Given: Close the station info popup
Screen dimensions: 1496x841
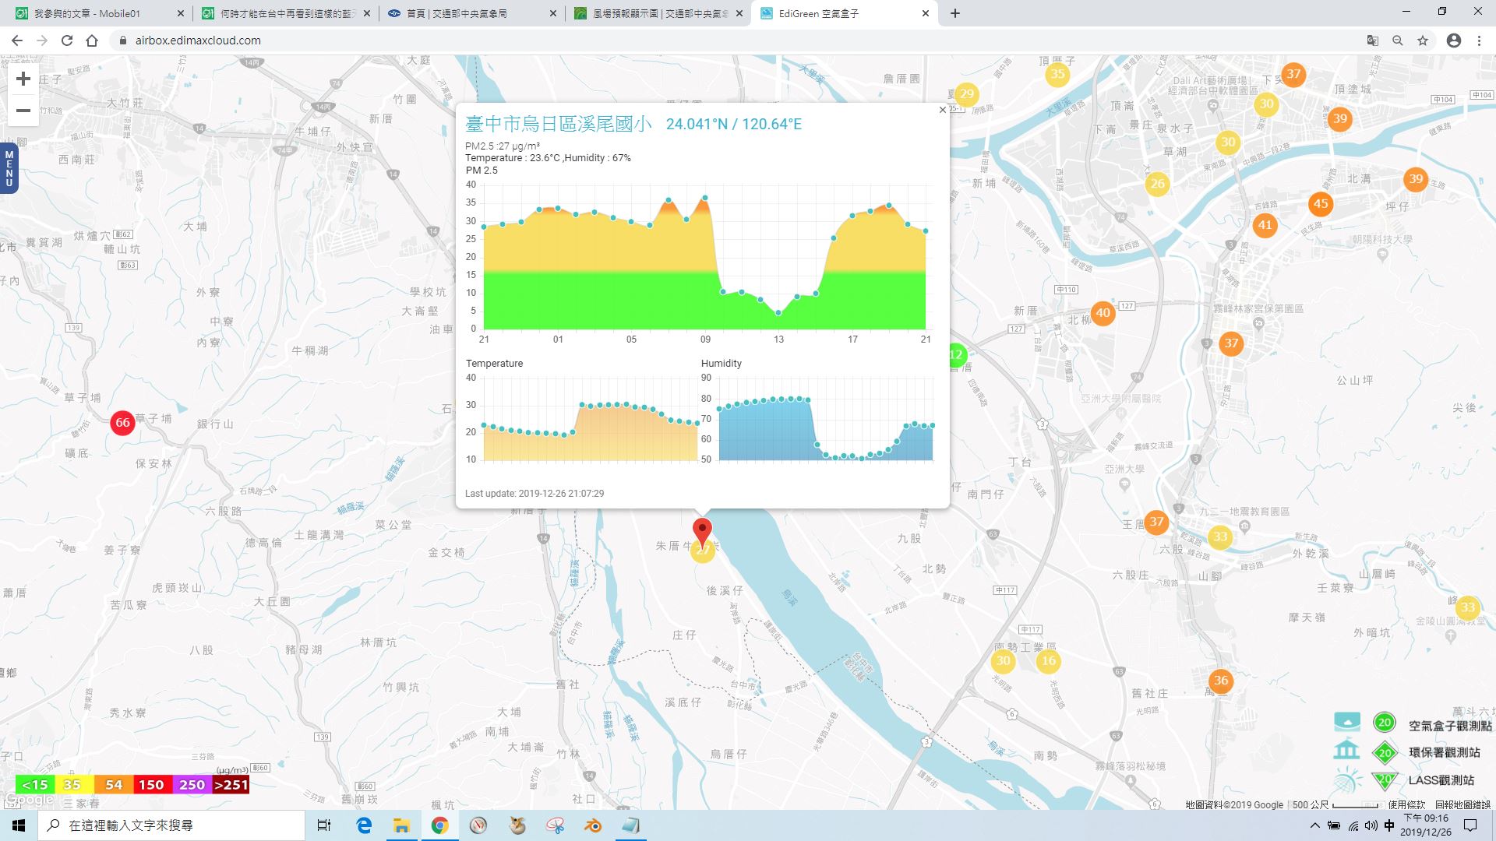Looking at the screenshot, I should point(943,110).
